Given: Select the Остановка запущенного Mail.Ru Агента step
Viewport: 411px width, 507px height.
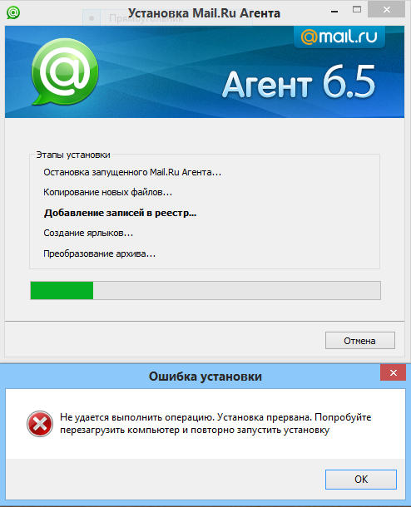Looking at the screenshot, I should (x=132, y=172).
